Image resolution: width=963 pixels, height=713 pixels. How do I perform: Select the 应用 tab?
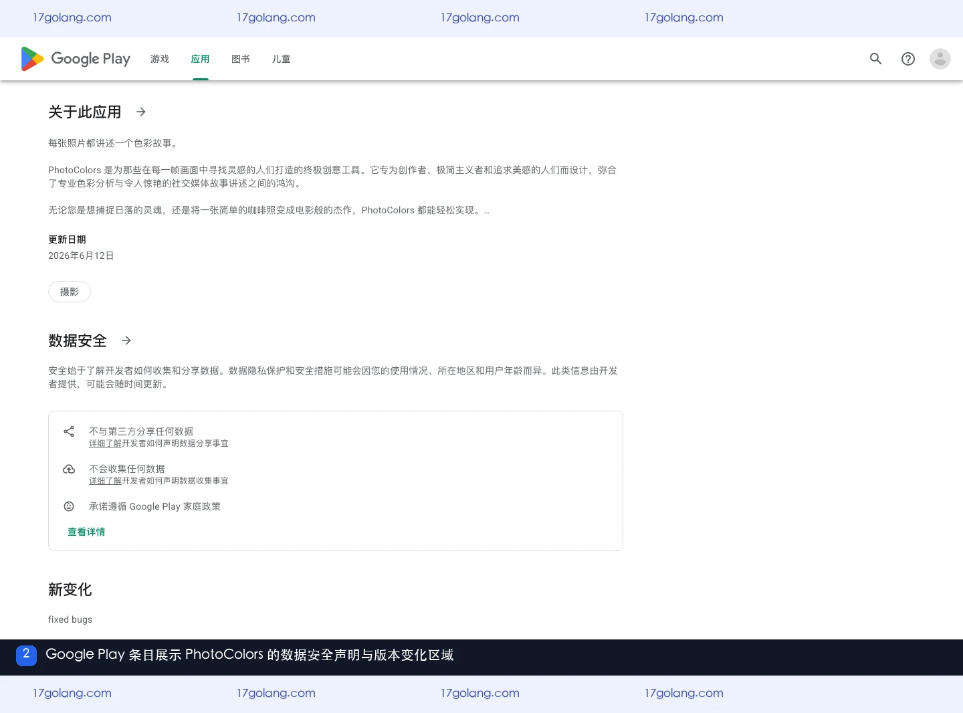(200, 59)
